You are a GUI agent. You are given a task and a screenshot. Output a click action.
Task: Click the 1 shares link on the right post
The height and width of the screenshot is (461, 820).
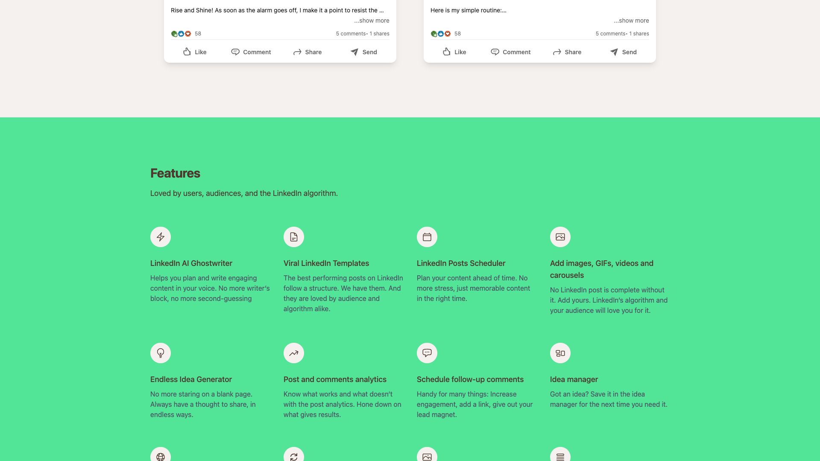tap(638, 33)
